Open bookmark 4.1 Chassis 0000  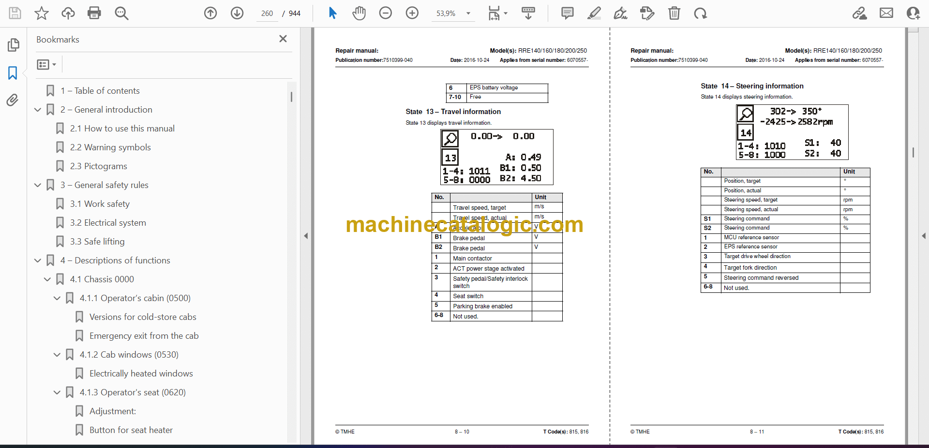pyautogui.click(x=102, y=279)
